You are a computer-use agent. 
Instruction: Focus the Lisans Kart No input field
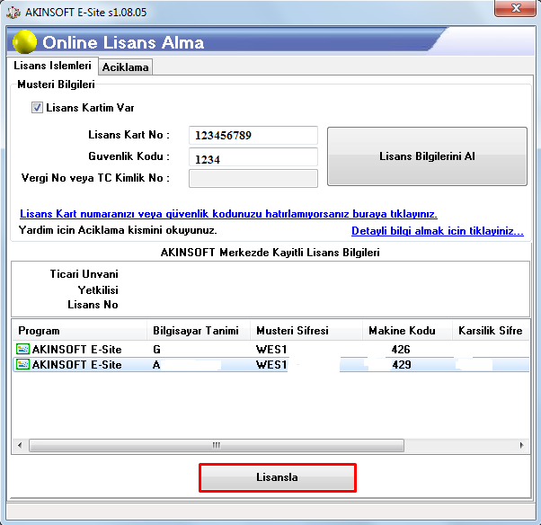[x=253, y=135]
